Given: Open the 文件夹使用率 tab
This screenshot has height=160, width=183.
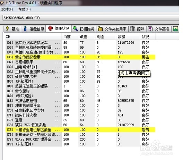Looking at the screenshot, I should coord(112,29).
